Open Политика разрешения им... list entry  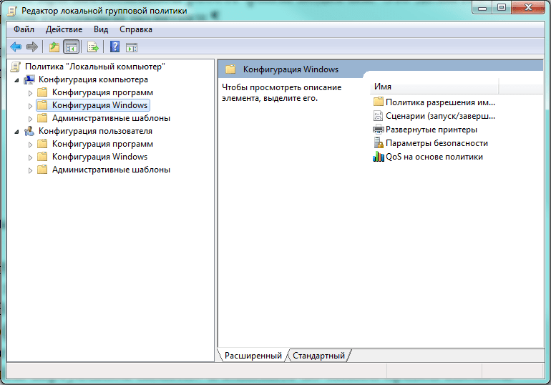(x=440, y=102)
